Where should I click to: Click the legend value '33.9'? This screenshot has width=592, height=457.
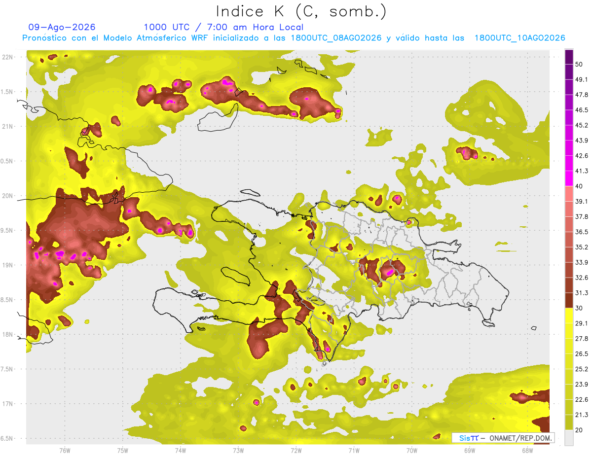click(582, 262)
